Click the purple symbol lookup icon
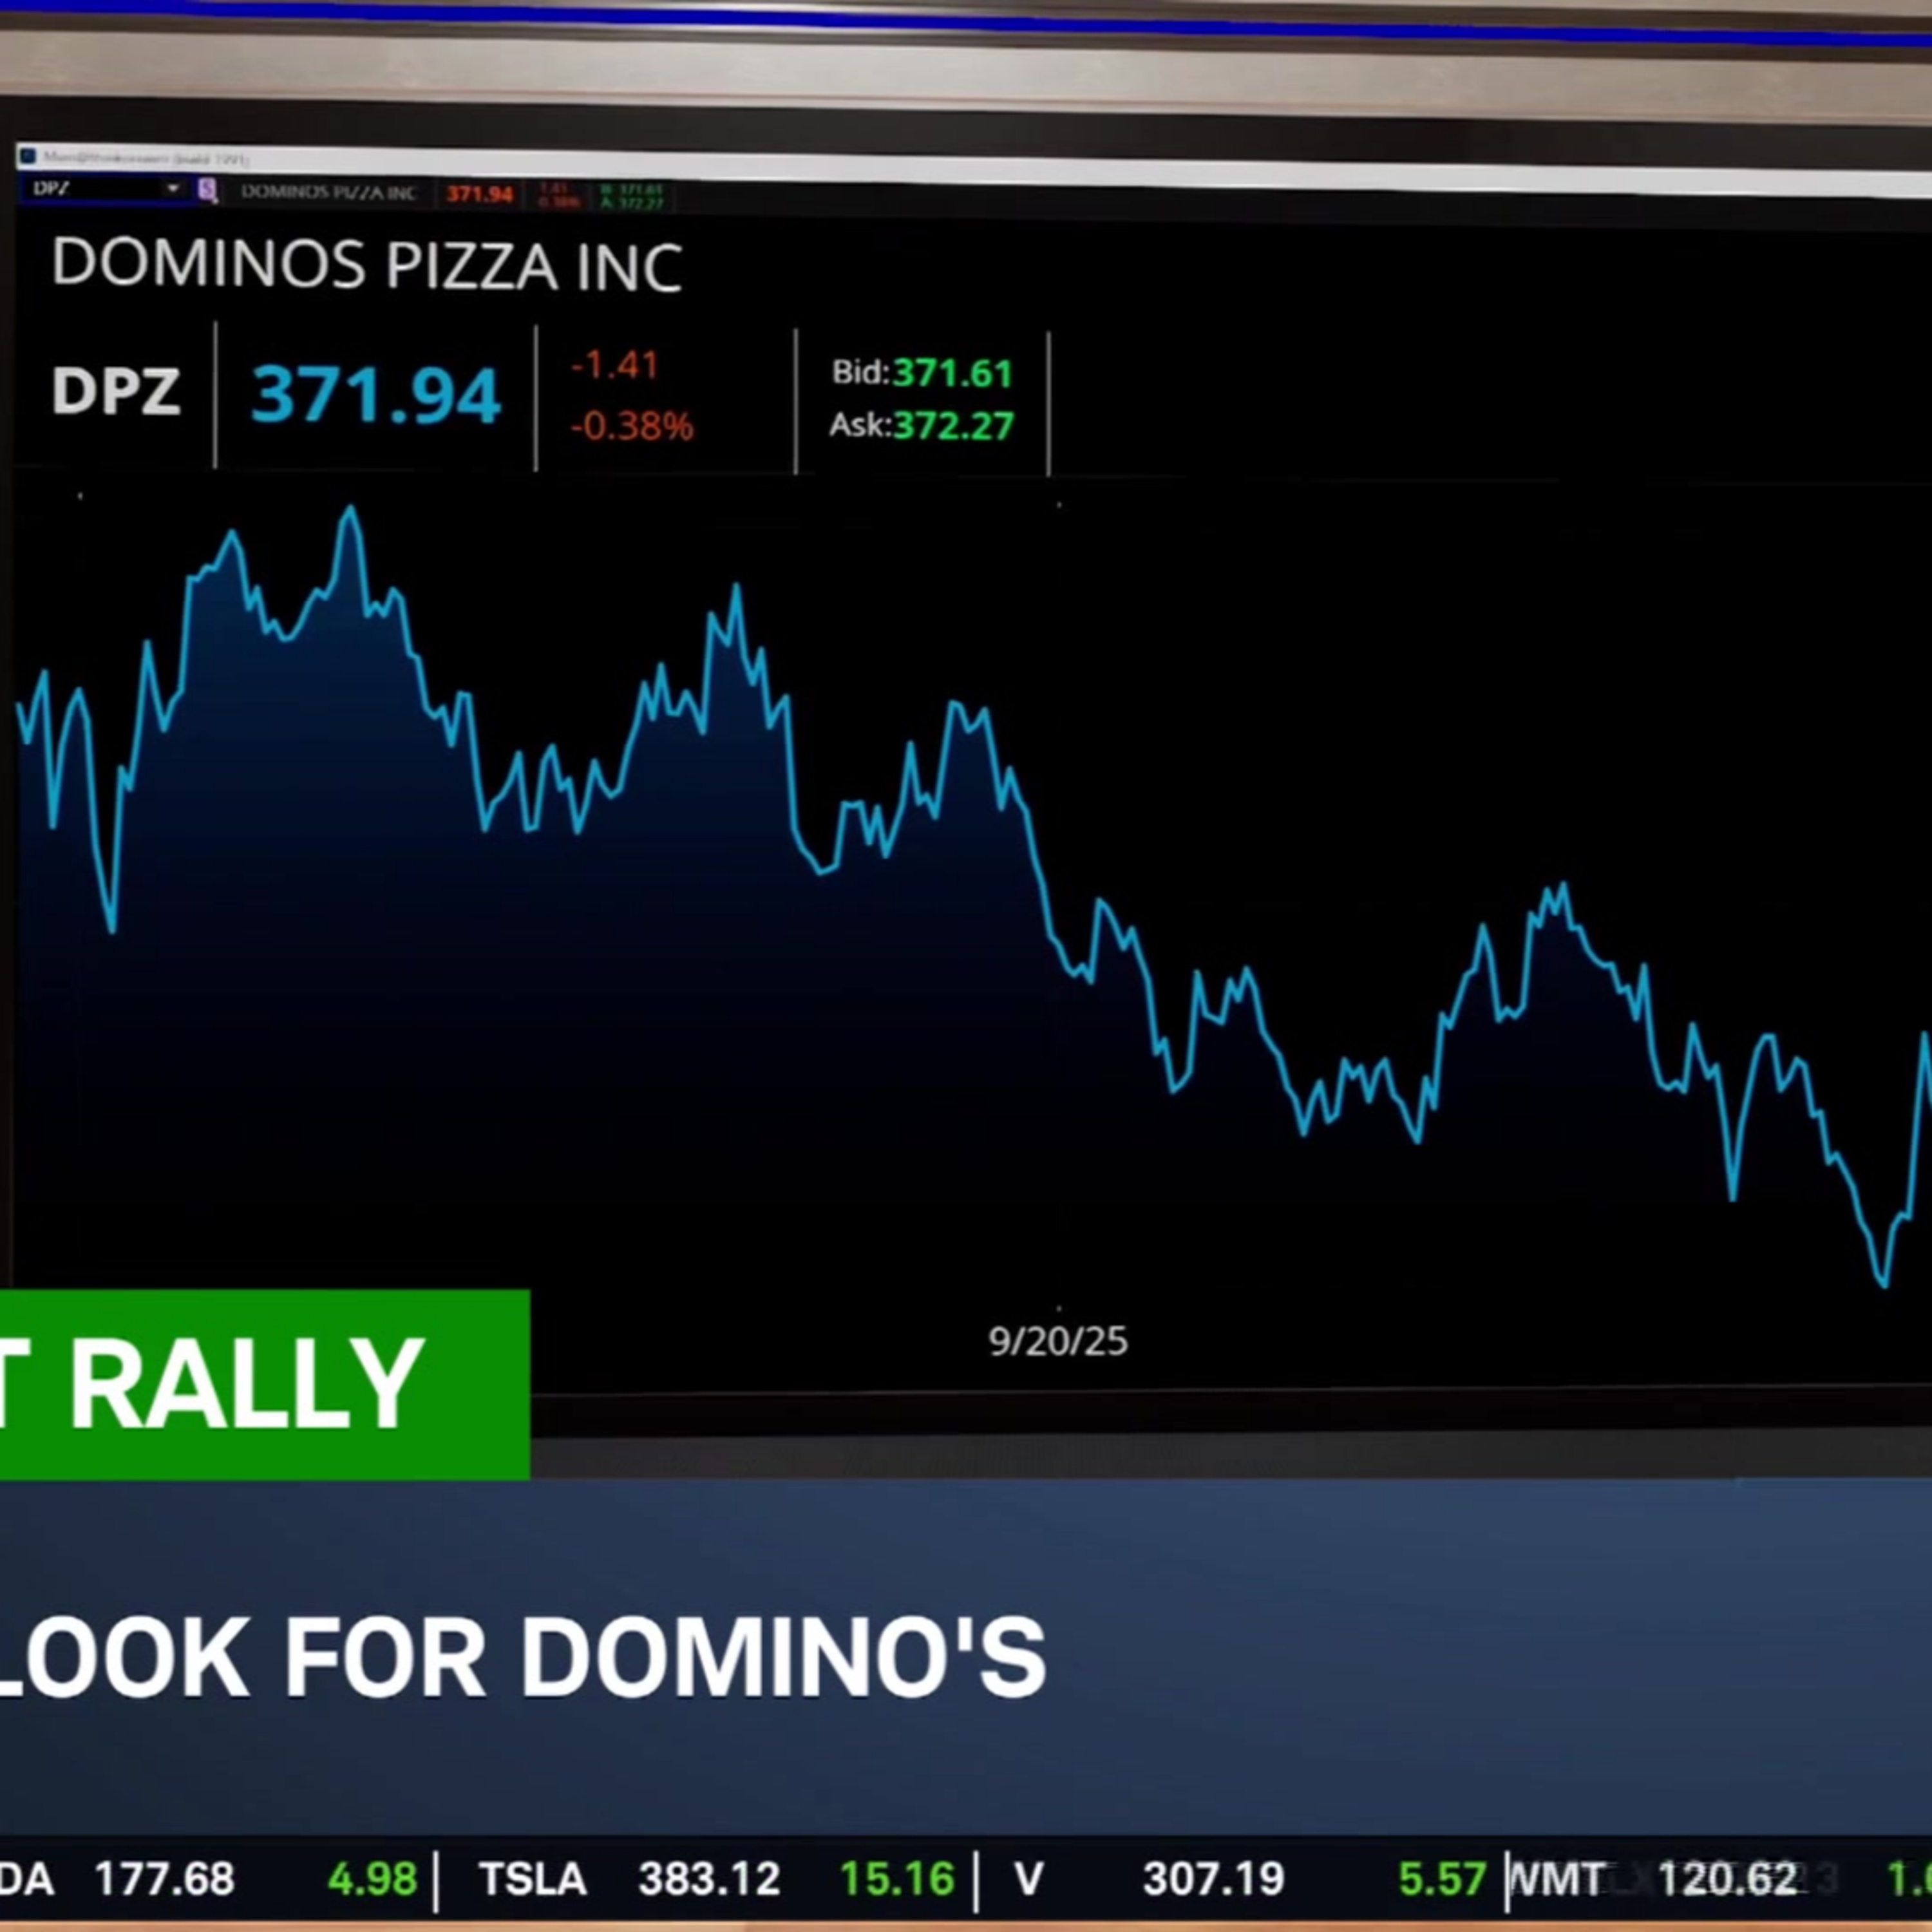This screenshot has width=1932, height=1932. point(207,190)
